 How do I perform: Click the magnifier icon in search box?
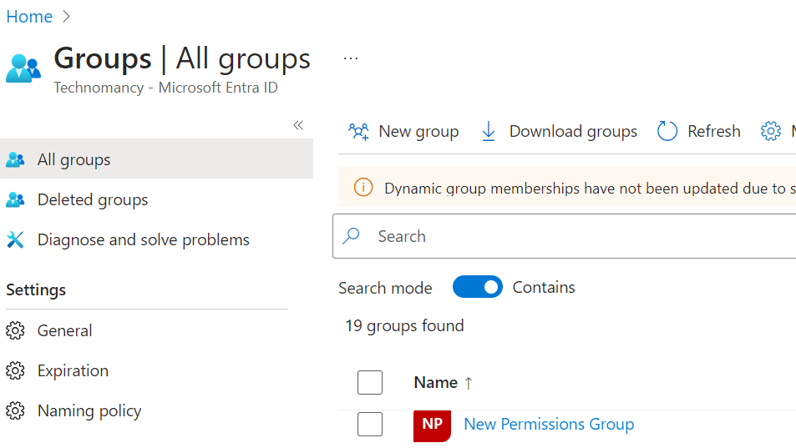click(x=352, y=236)
